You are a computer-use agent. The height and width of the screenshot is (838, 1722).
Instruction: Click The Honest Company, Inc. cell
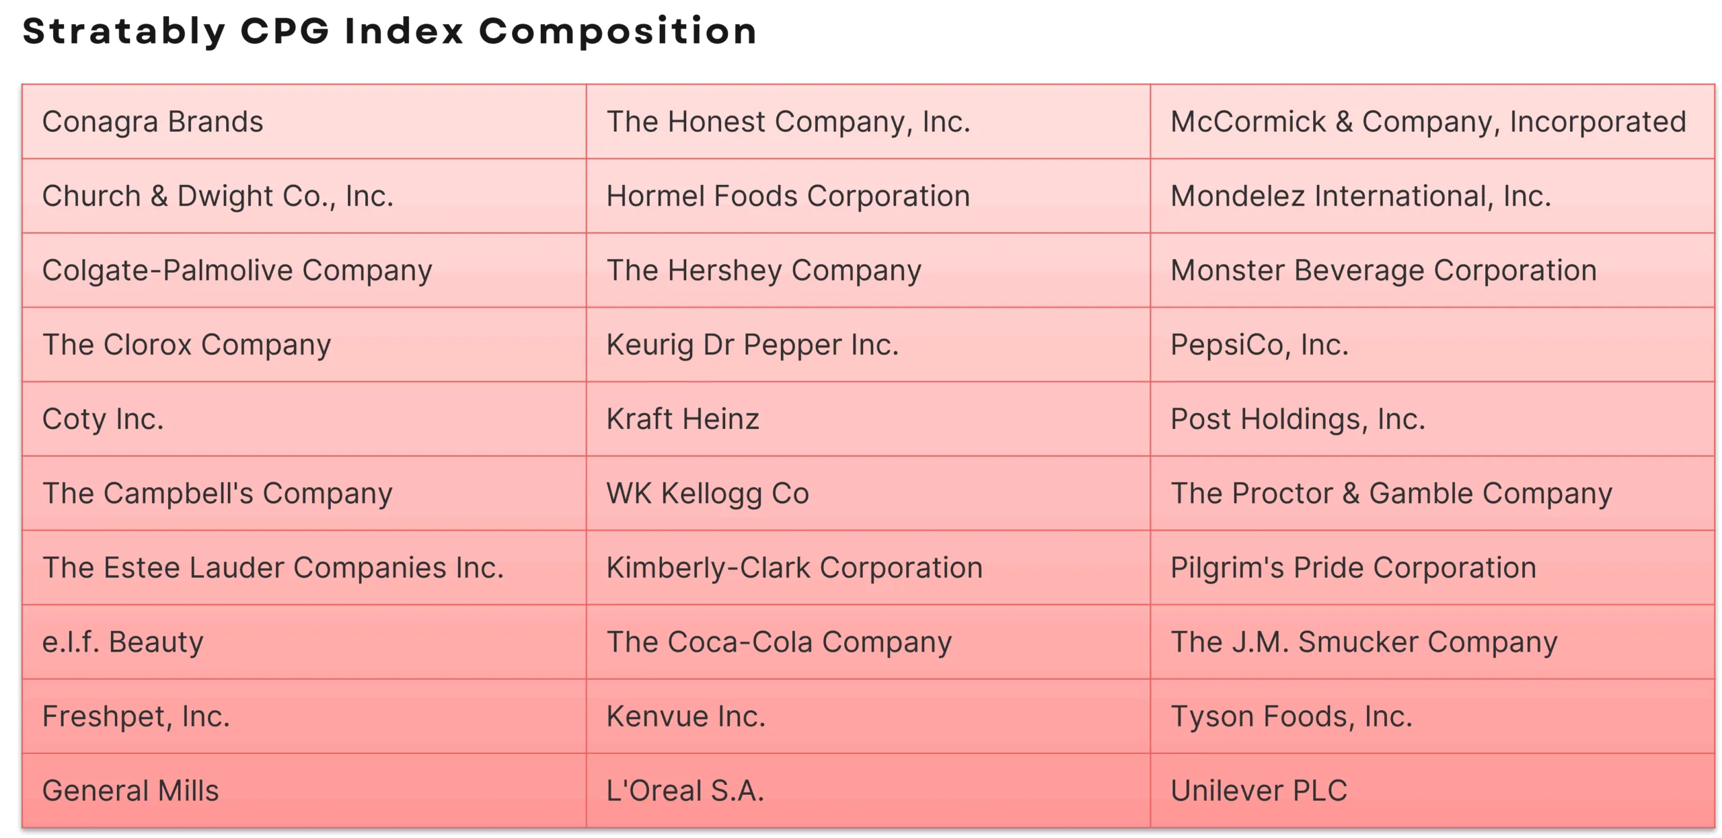788,122
